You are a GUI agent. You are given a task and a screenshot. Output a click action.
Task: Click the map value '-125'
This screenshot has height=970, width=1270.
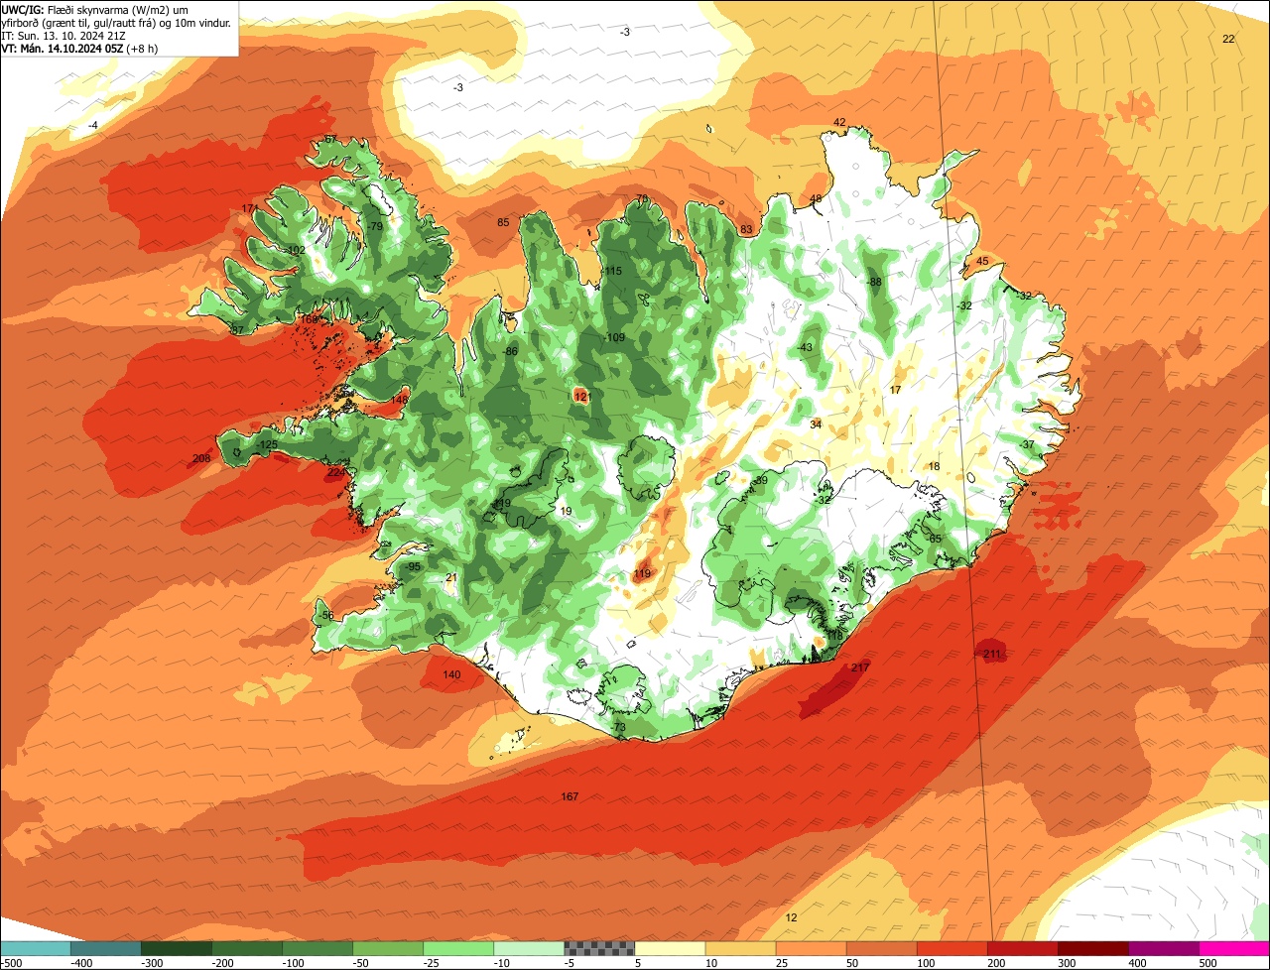(266, 445)
